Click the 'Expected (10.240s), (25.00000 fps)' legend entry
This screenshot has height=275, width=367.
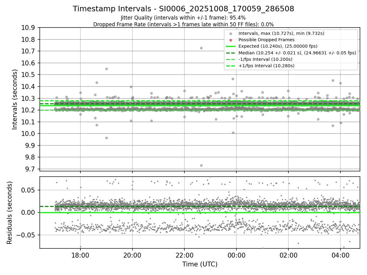pos(278,46)
